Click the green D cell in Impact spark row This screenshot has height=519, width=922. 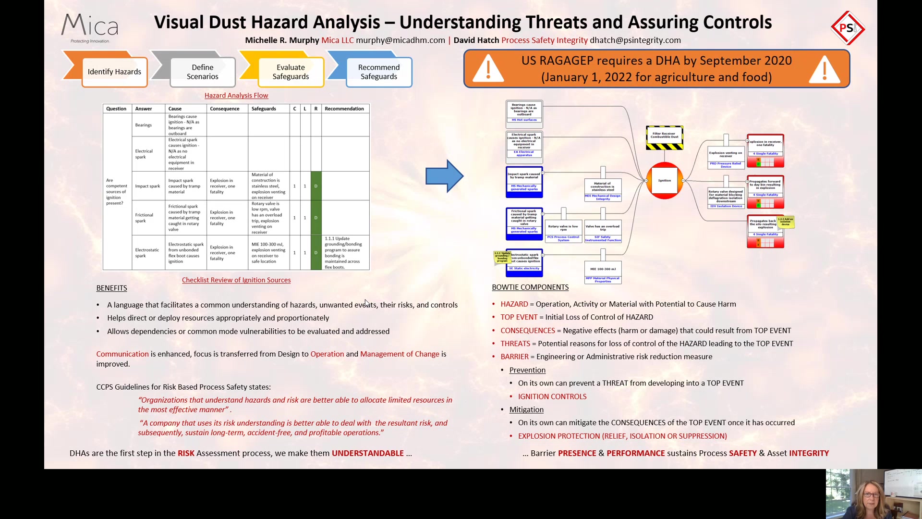click(x=316, y=186)
